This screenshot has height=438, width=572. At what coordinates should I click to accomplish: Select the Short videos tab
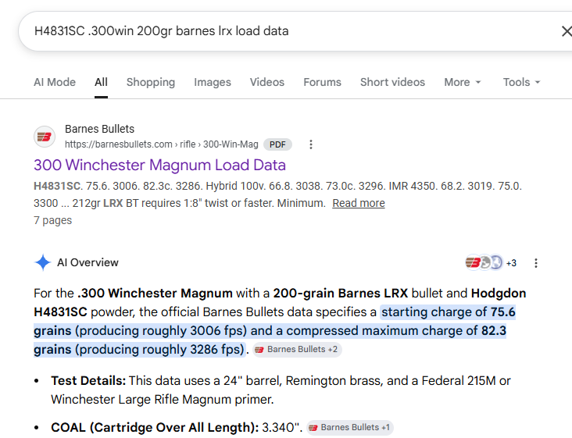click(x=392, y=82)
